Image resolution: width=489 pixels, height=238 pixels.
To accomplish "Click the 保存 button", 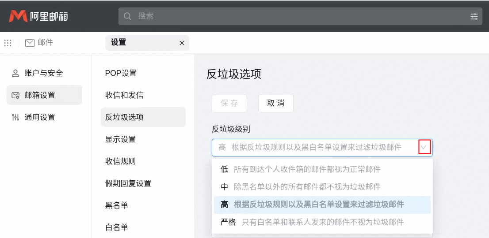I will point(229,104).
